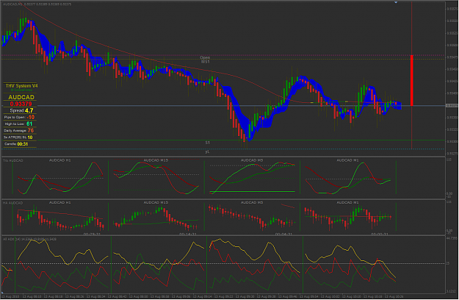
Task: Click the 13 Aug 10:26 time label
Action: [x=394, y=296]
